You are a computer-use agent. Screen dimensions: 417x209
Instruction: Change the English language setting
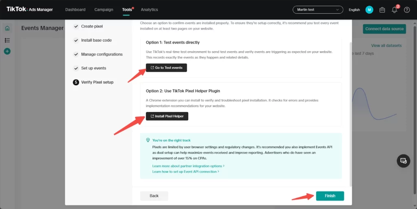coord(354,10)
